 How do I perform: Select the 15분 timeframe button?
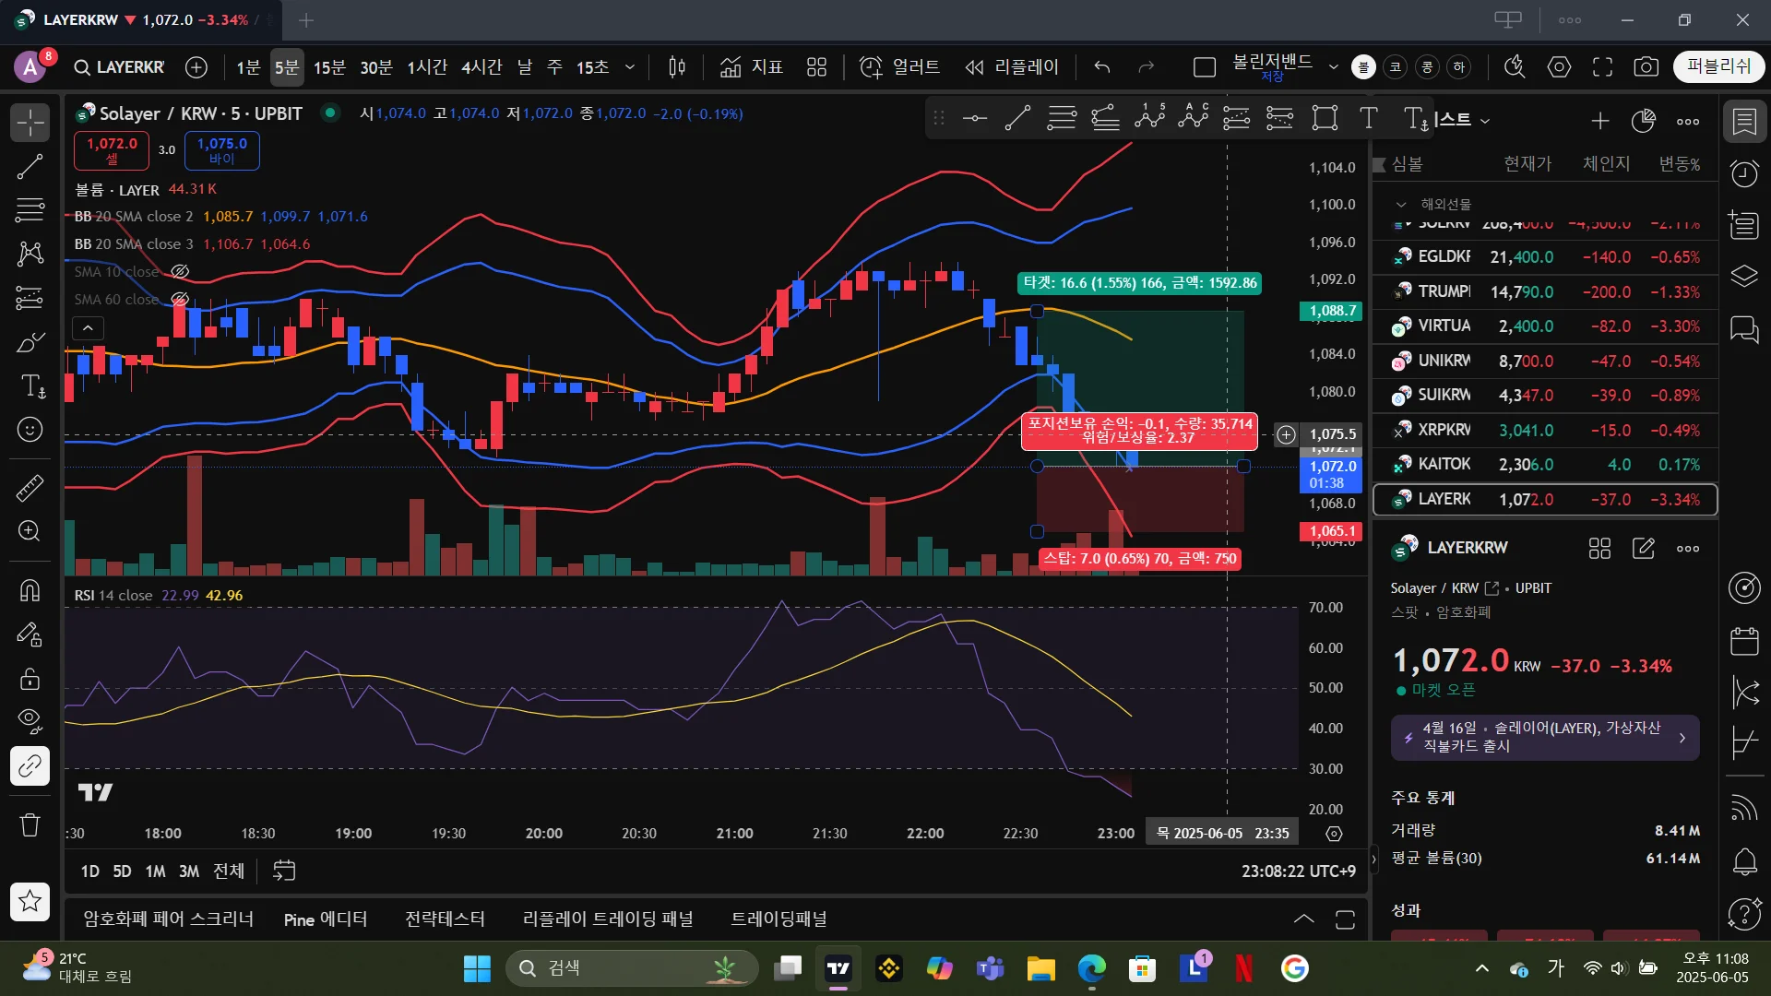tap(328, 67)
